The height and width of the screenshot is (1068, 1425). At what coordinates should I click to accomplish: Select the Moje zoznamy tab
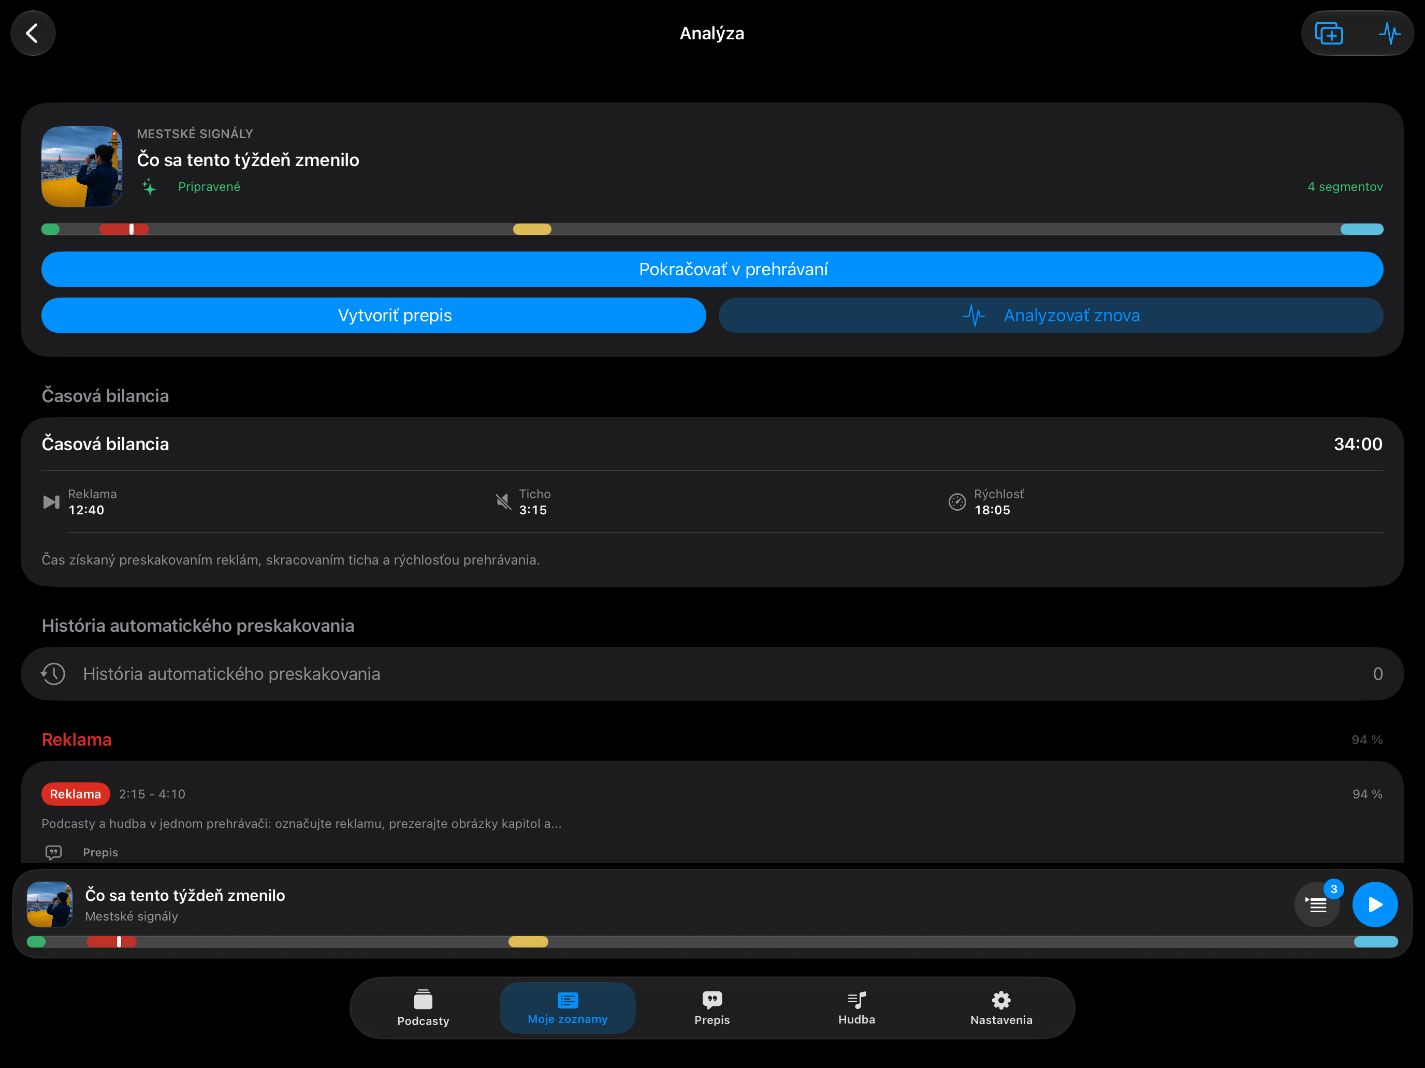(x=568, y=1008)
